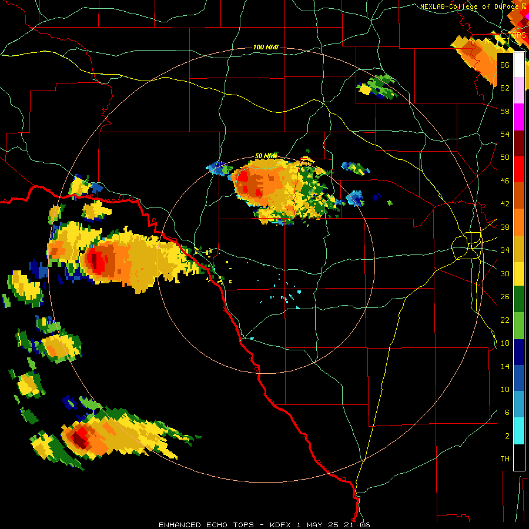The width and height of the screenshot is (529, 529).
Task: Click the white swatch in the tops legend
Action: [x=519, y=65]
